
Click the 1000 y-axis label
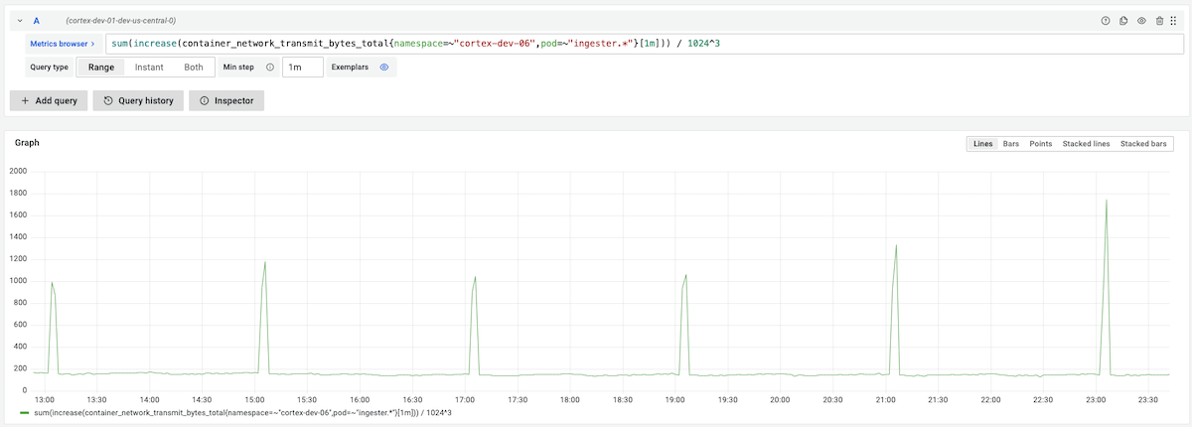(18, 281)
